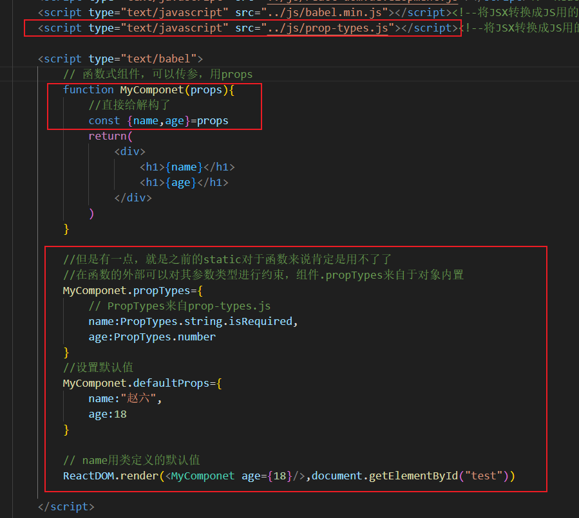The image size is (579, 518).
Task: Click the {name} expression inside h1 tag
Action: point(182,167)
